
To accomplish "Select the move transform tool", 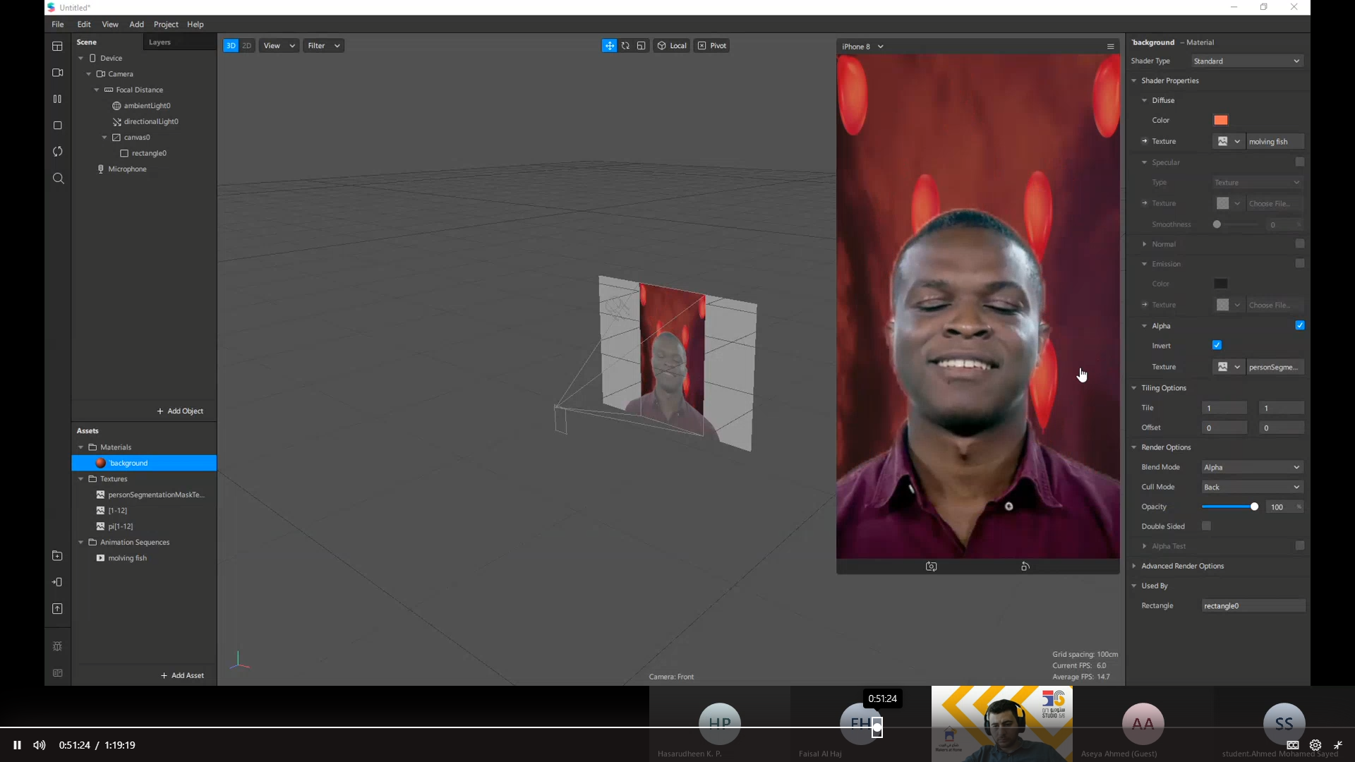I will 609,46.
